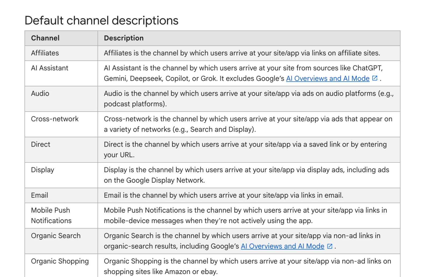Viewport: 430px width, 277px height.
Task: Select the 'Mobile Push Notifications' channel cell
Action: coord(61,215)
